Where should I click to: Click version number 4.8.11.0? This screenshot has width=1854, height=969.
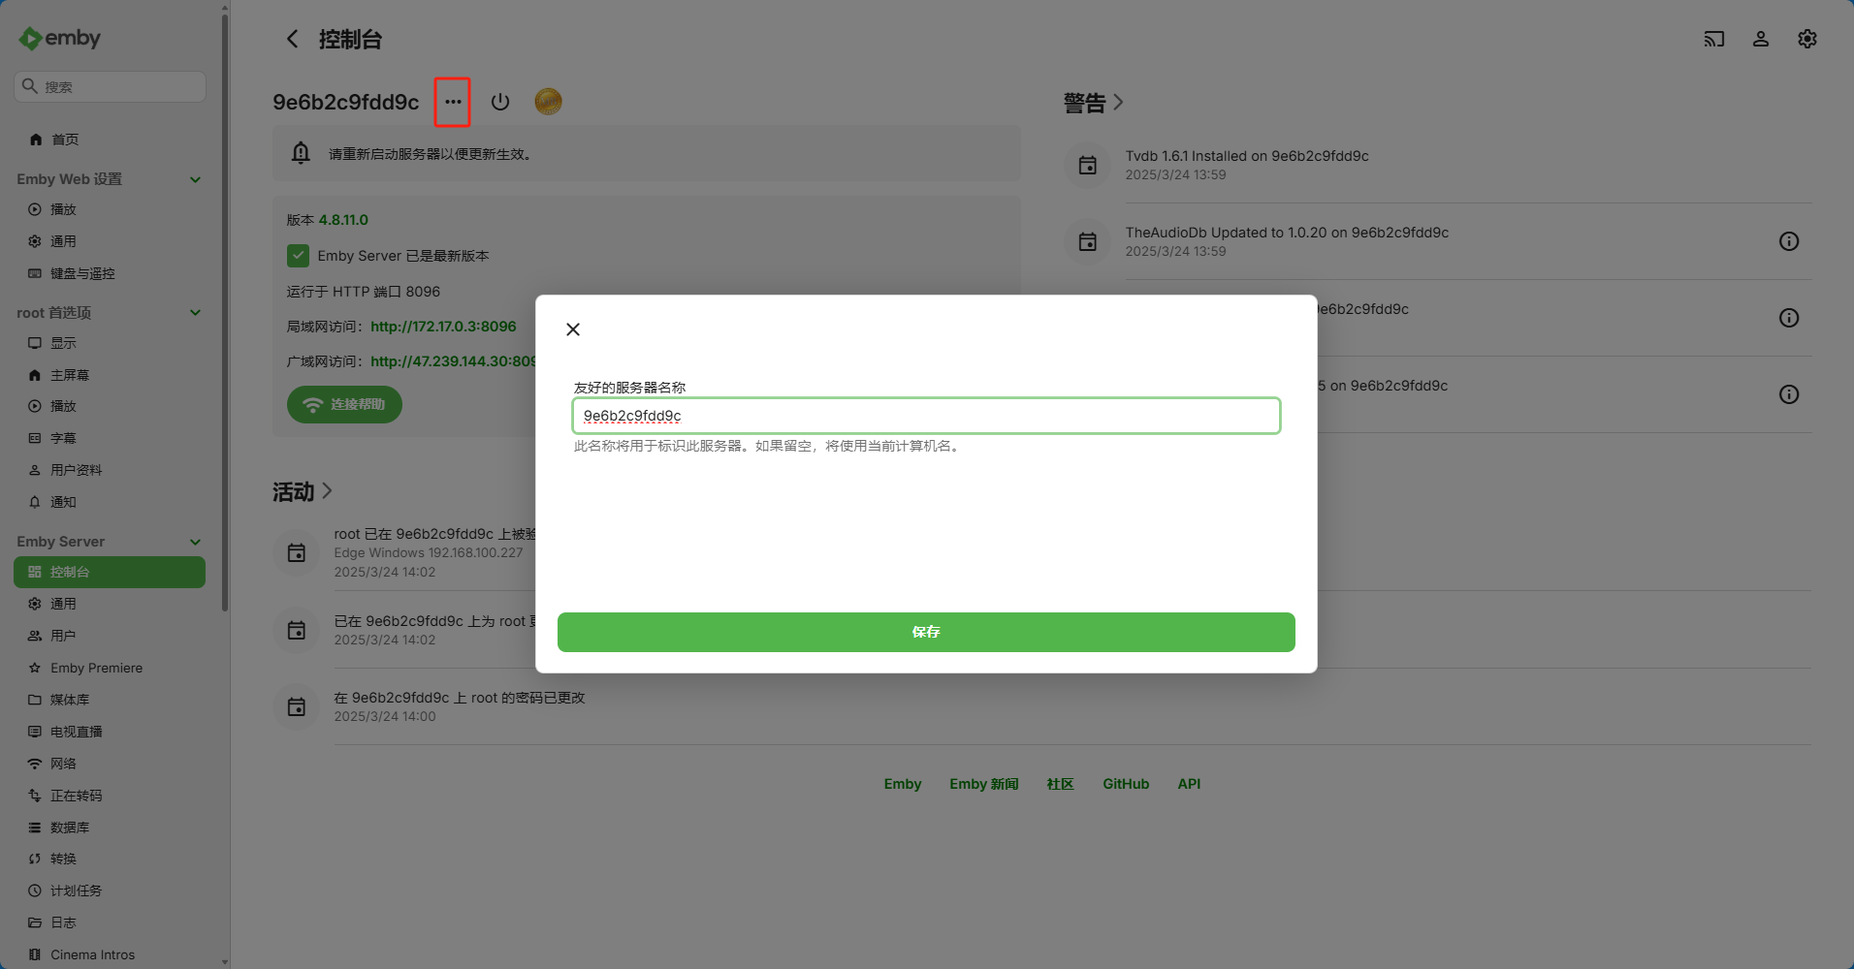coord(343,220)
